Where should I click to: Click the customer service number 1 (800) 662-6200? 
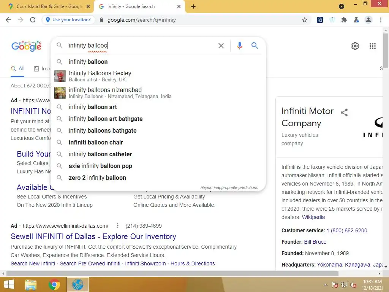[347, 230]
